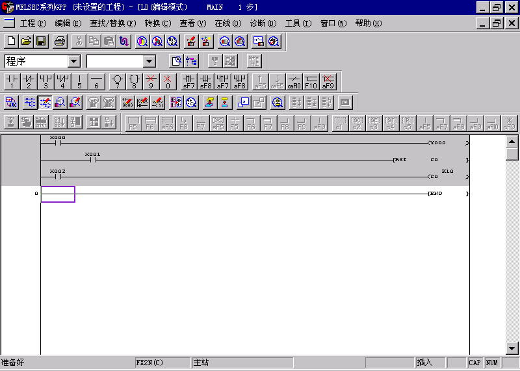This screenshot has height=371, width=520.
Task: Click the rising pulse contact sF7 icon
Action: [x=188, y=81]
